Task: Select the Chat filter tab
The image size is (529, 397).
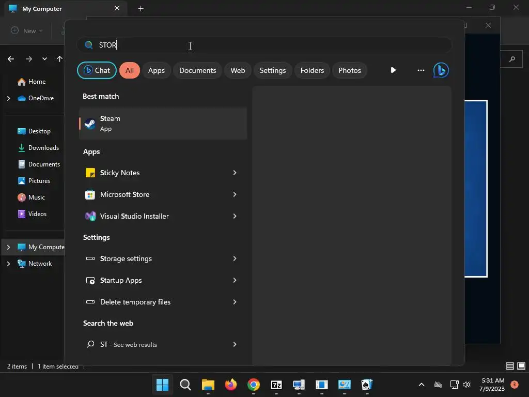Action: tap(97, 70)
